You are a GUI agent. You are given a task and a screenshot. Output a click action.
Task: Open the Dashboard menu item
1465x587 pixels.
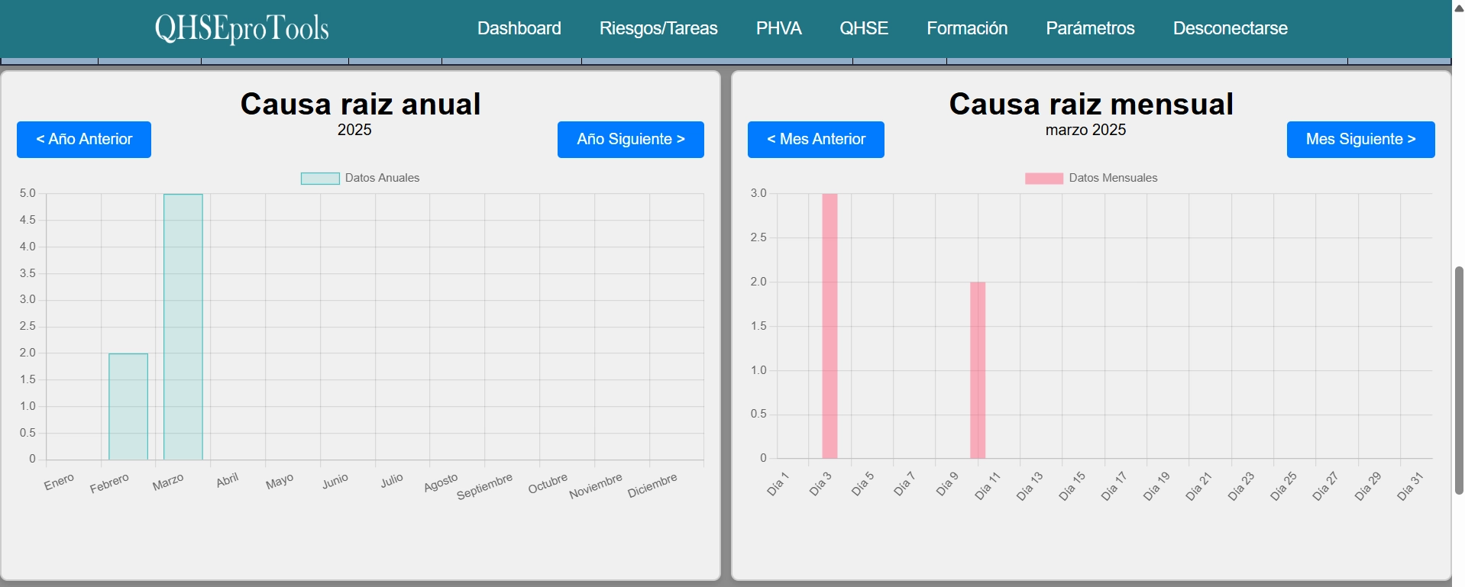point(519,28)
